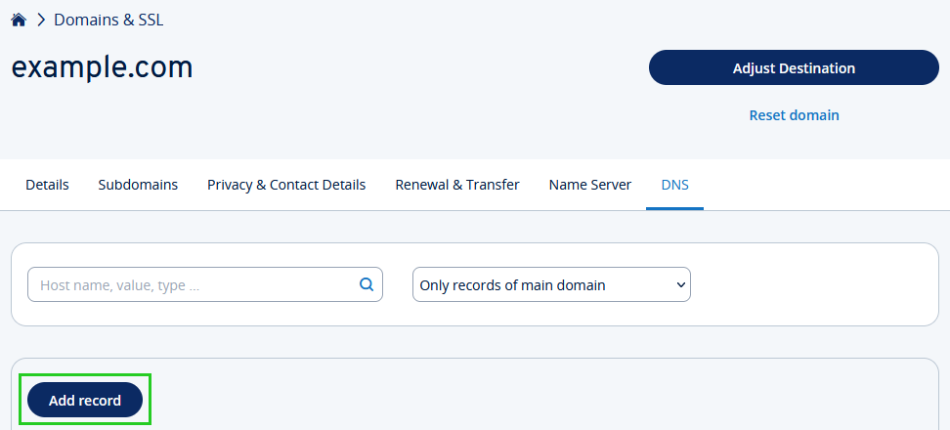This screenshot has height=430, width=950.
Task: Select the DNS tab
Action: coord(674,185)
